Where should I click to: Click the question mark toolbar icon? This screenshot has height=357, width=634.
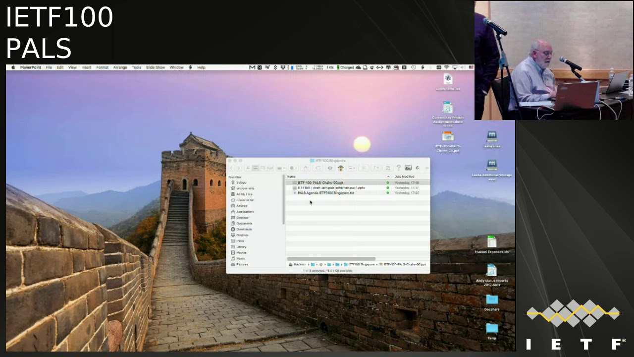pyautogui.click(x=398, y=168)
